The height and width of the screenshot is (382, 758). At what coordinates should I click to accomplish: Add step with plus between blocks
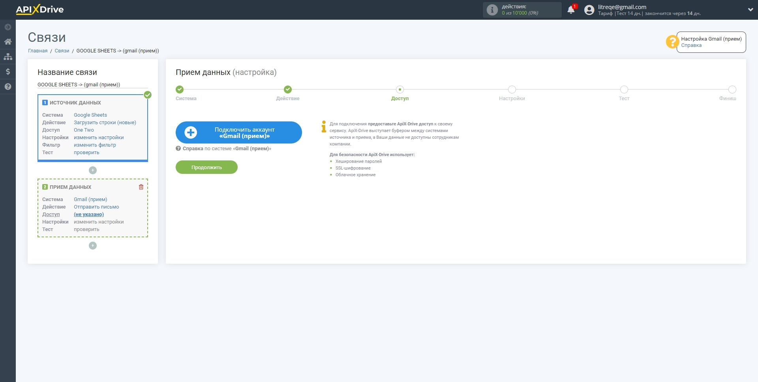[x=93, y=170]
